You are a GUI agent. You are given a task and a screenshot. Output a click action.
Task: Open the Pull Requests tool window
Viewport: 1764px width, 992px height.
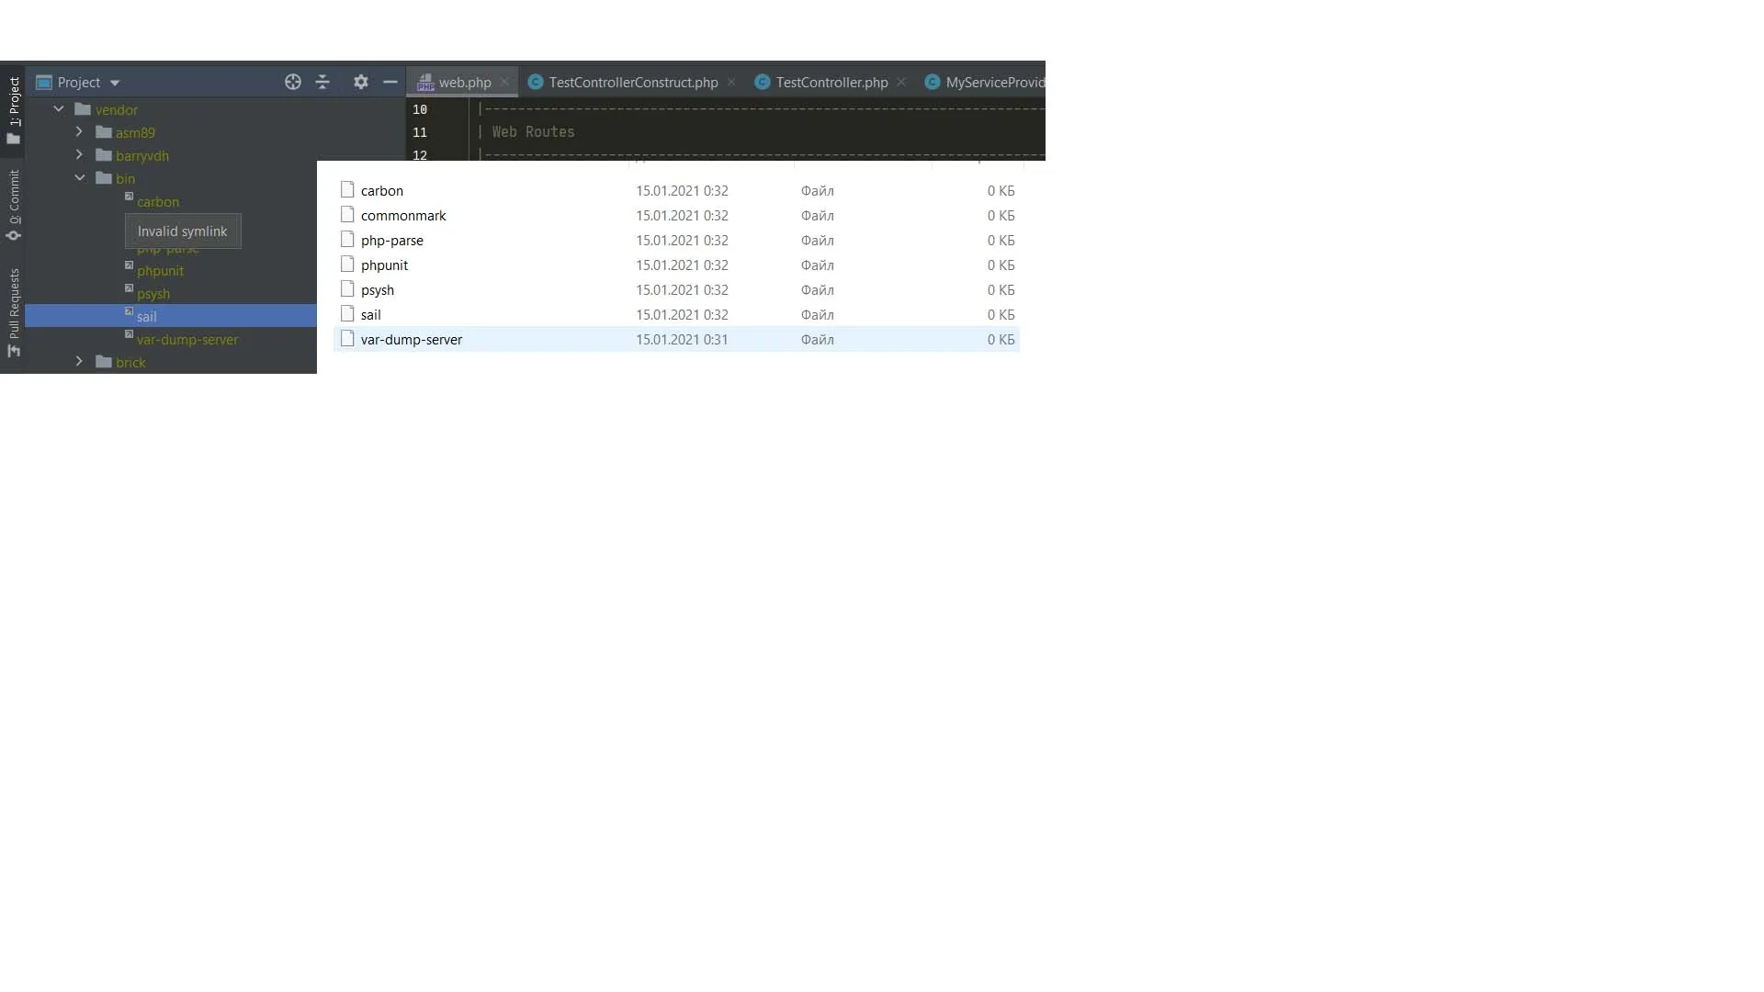click(x=14, y=310)
